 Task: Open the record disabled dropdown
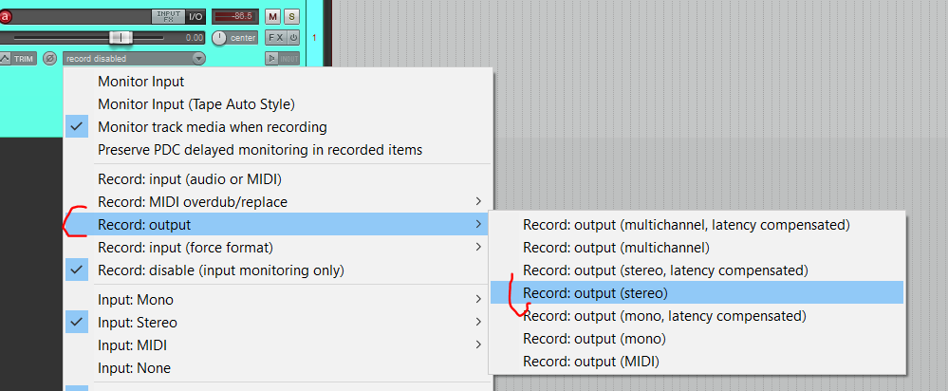click(x=134, y=59)
